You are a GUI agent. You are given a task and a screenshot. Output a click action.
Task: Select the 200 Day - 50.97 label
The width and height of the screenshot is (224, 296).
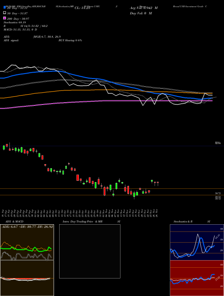[18, 19]
